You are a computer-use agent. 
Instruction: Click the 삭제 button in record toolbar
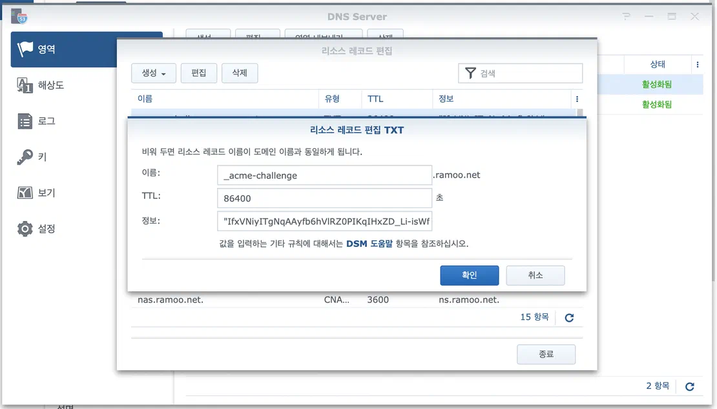pos(240,73)
